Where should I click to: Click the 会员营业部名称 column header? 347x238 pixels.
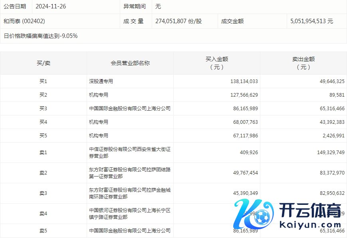coord(130,63)
